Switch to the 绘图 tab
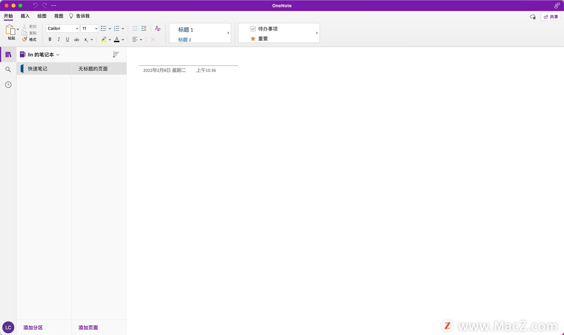Image resolution: width=564 pixels, height=335 pixels. (42, 16)
